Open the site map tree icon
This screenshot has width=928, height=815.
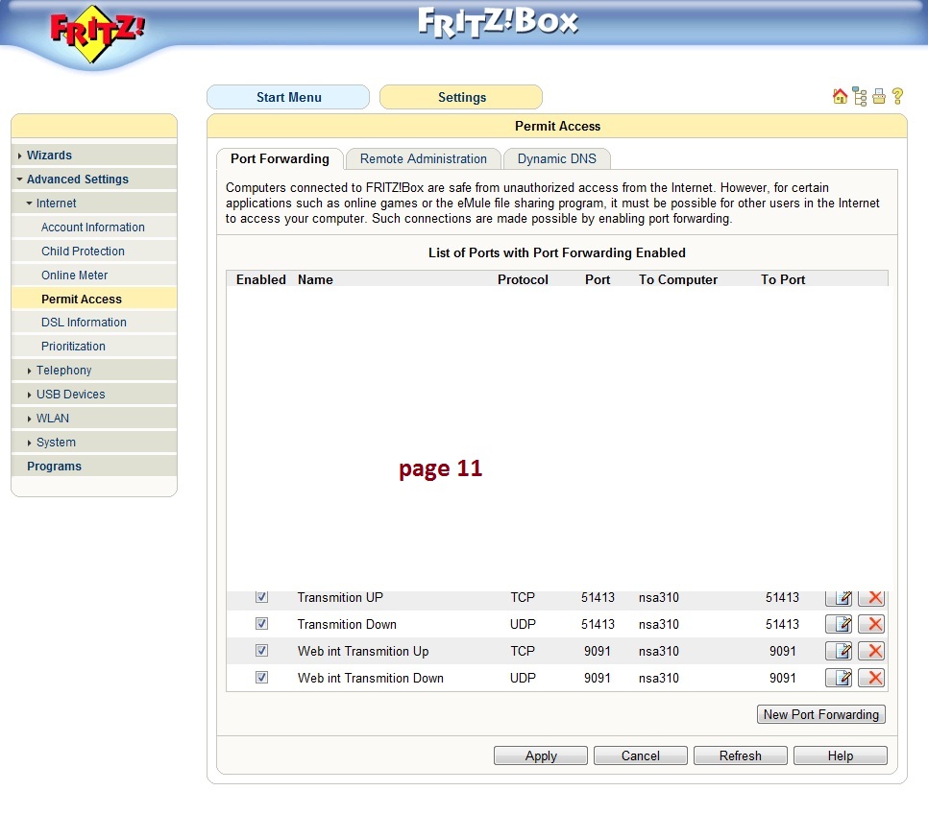pyautogui.click(x=860, y=96)
